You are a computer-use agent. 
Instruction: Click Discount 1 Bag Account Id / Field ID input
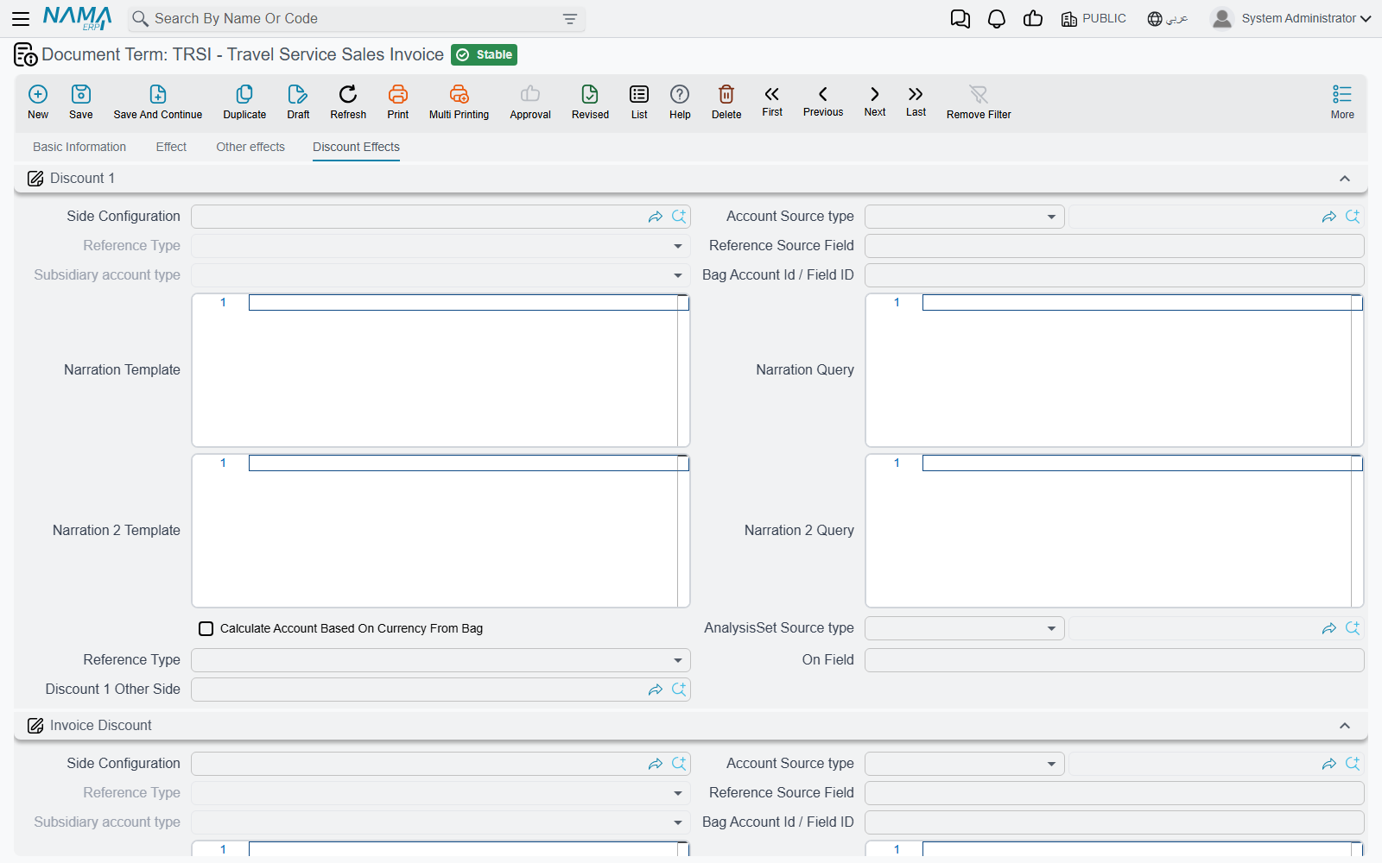pyautogui.click(x=1114, y=275)
